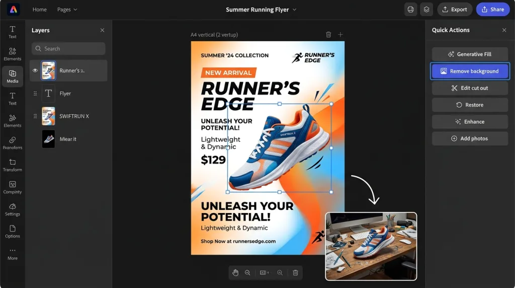Click the print icon in top bar
The width and height of the screenshot is (515, 288).
pyautogui.click(x=410, y=10)
